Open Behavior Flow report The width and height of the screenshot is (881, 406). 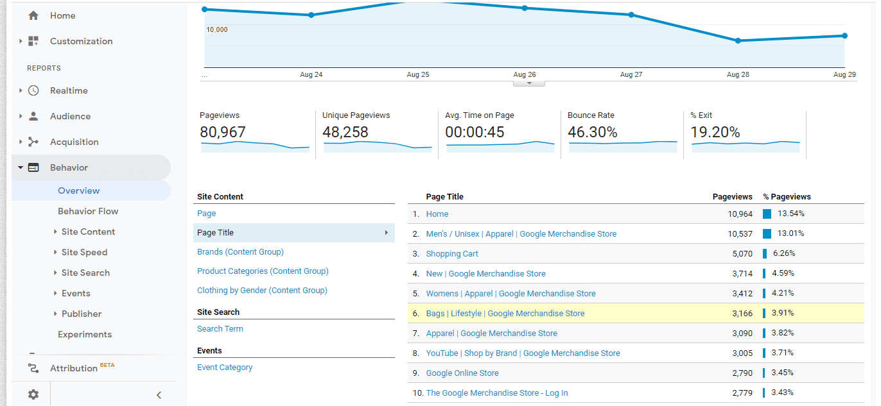click(x=88, y=211)
